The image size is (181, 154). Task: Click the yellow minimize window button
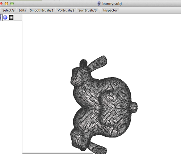point(7,4)
